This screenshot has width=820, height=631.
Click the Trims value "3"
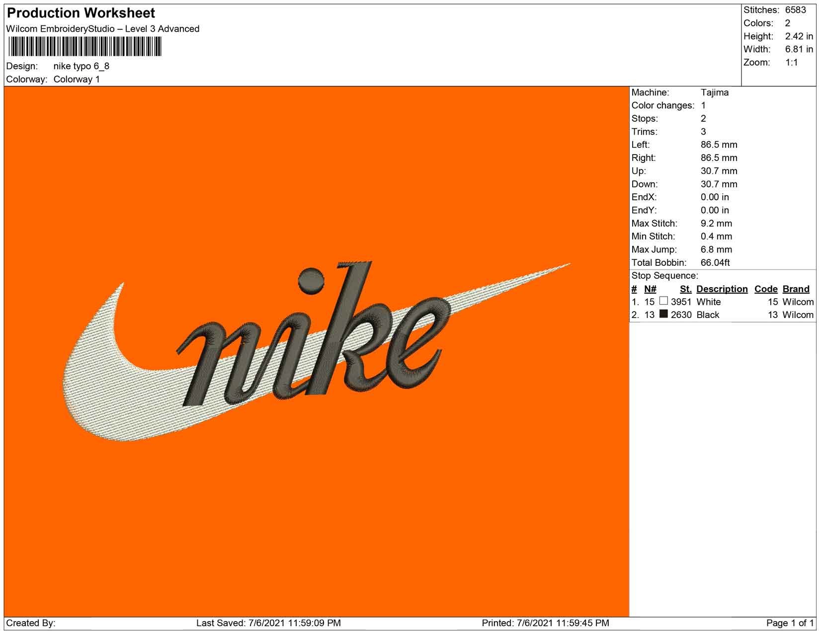(703, 132)
